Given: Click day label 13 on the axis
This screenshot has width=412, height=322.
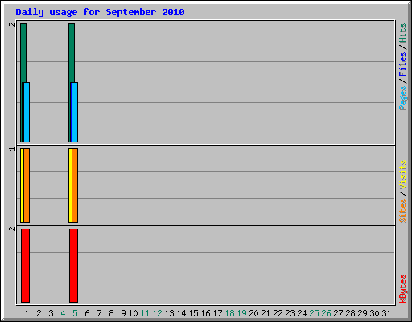Looking at the screenshot, I should click(169, 313).
